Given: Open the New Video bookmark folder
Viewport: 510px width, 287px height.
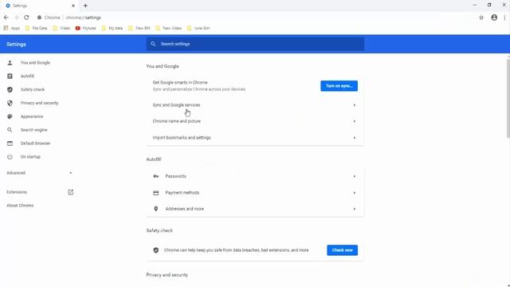Looking at the screenshot, I should tap(168, 29).
